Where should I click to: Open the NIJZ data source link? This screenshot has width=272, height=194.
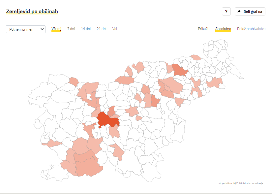235,183
